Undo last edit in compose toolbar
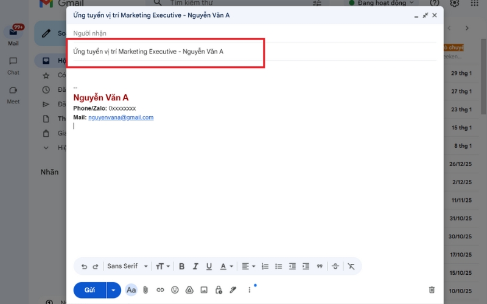The height and width of the screenshot is (304, 487). 84,266
